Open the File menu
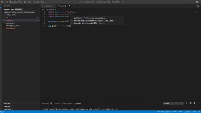Image resolution: width=201 pixels, height=113 pixels. [x=2, y=2]
